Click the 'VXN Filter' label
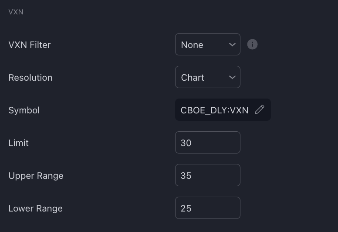This screenshot has height=232, width=338. point(30,45)
